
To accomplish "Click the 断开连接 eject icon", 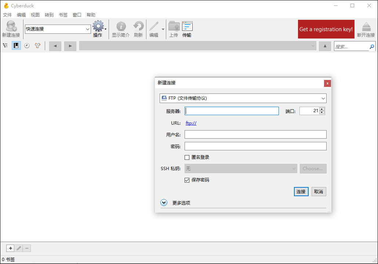I will click(x=366, y=27).
